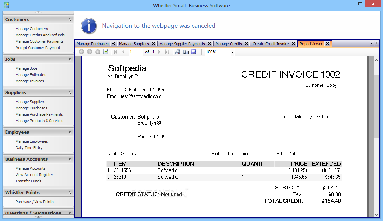Open Manage Employees
Screen dimensions: 383x221
(x=32, y=142)
